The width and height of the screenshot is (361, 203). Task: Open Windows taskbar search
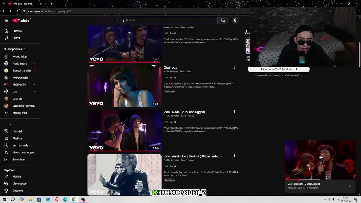pyautogui.click(x=13, y=200)
